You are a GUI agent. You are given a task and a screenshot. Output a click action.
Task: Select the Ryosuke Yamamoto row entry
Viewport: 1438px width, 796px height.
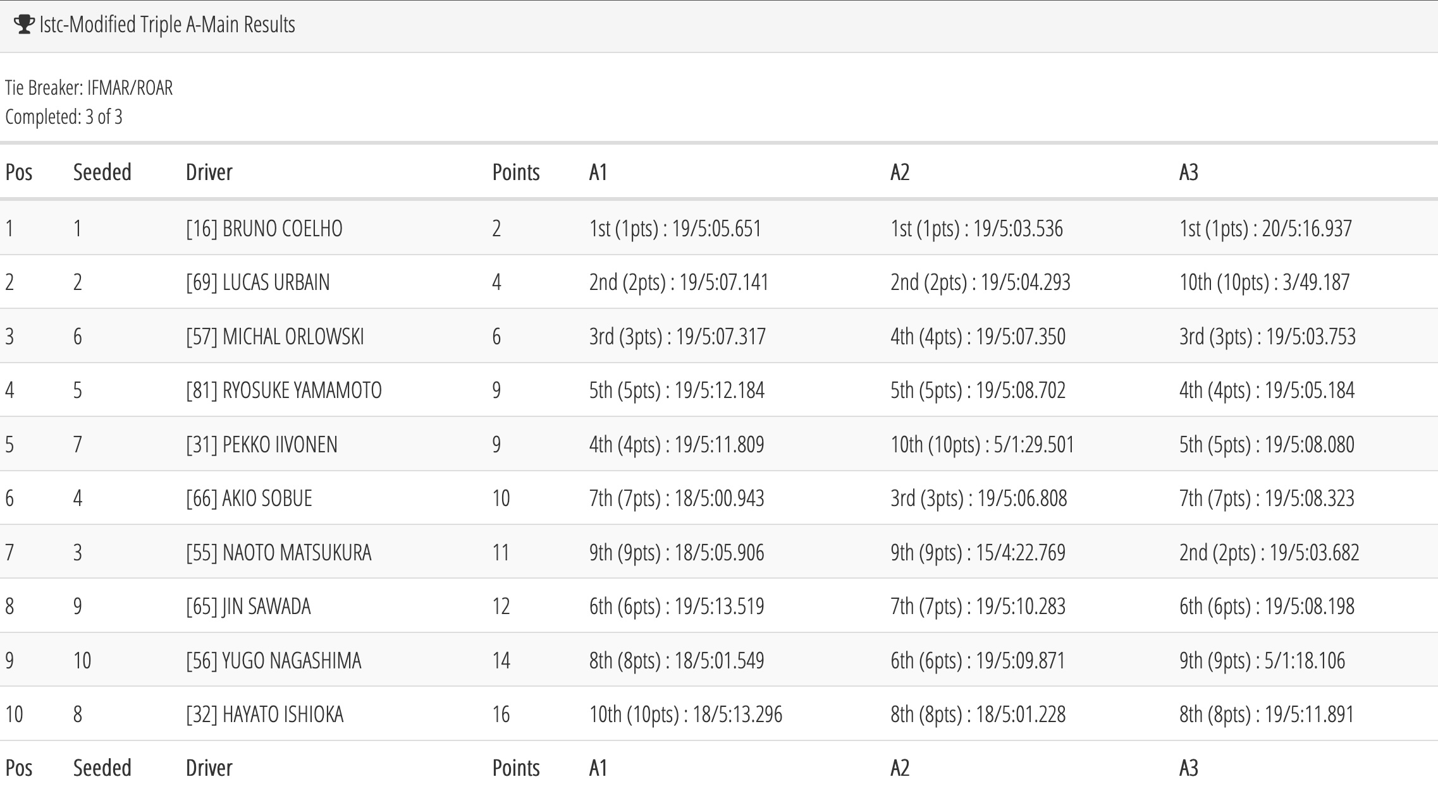tap(284, 390)
